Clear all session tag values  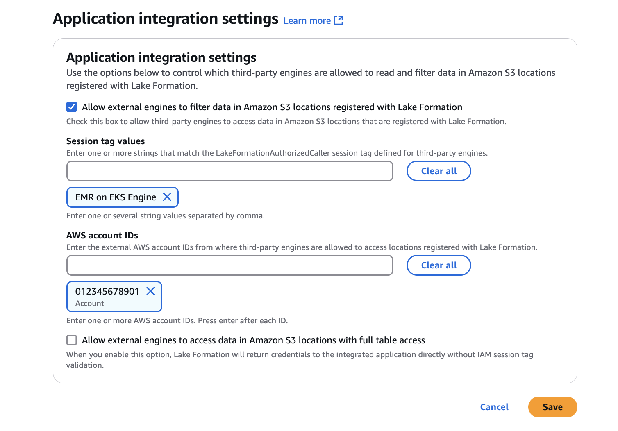pyautogui.click(x=439, y=171)
